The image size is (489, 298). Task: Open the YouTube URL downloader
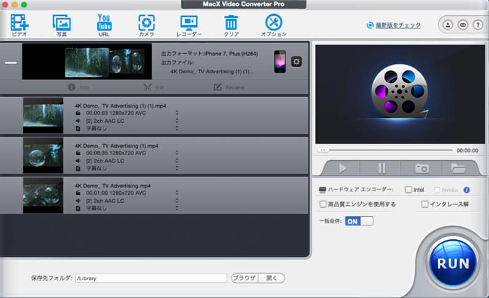pos(104,25)
